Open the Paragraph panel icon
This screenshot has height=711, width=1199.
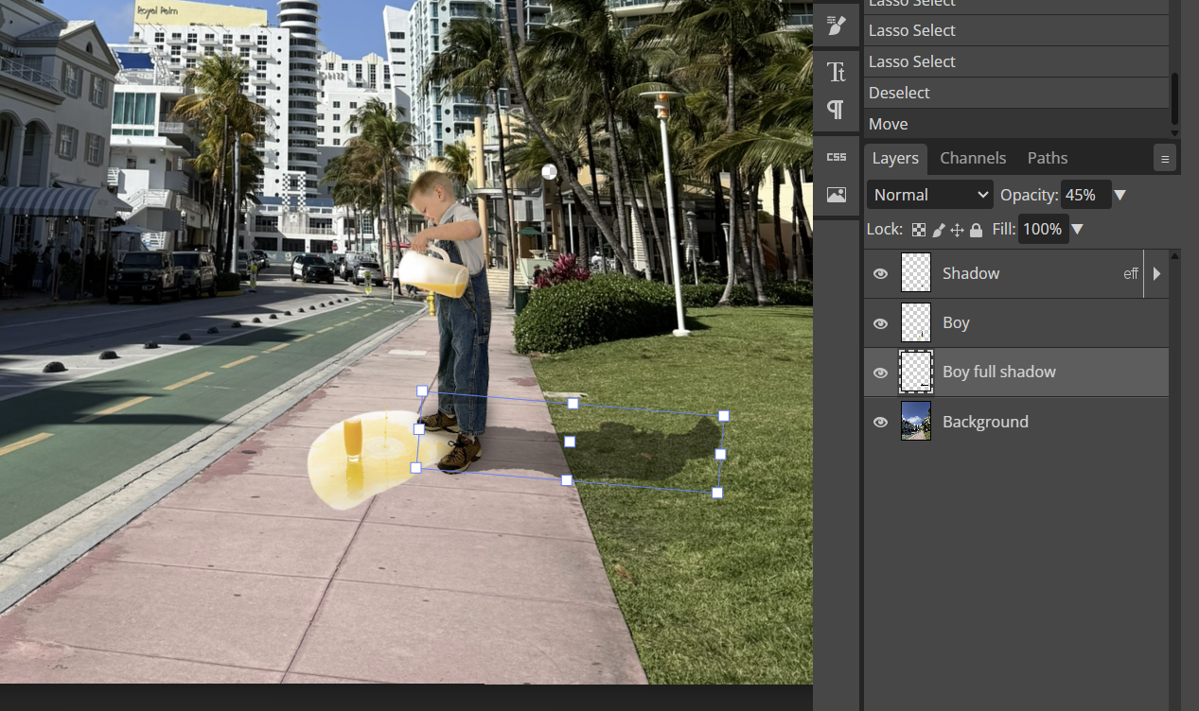[837, 110]
